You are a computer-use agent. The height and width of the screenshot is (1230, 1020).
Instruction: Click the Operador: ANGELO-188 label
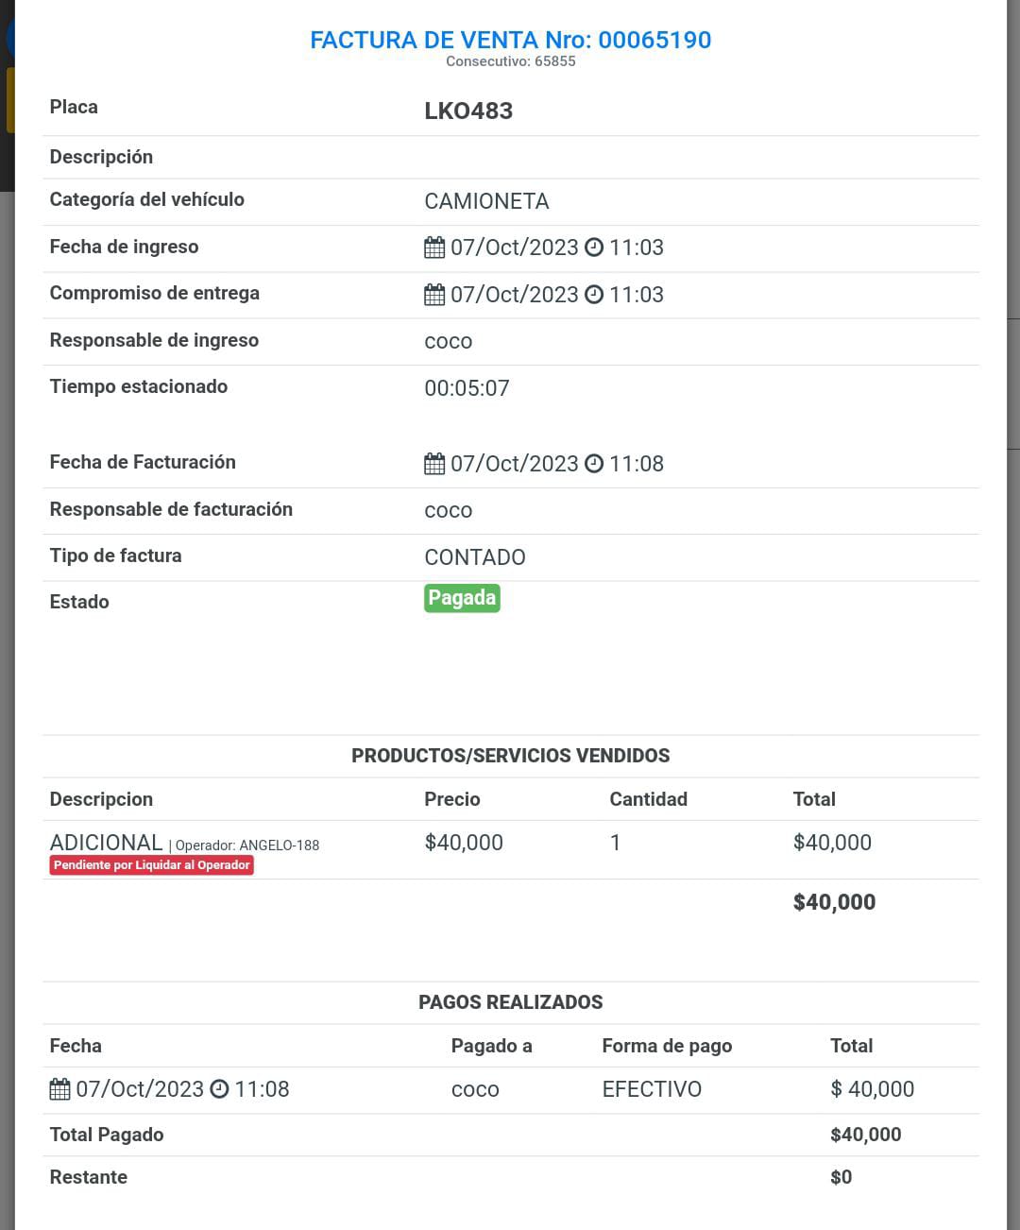(247, 846)
